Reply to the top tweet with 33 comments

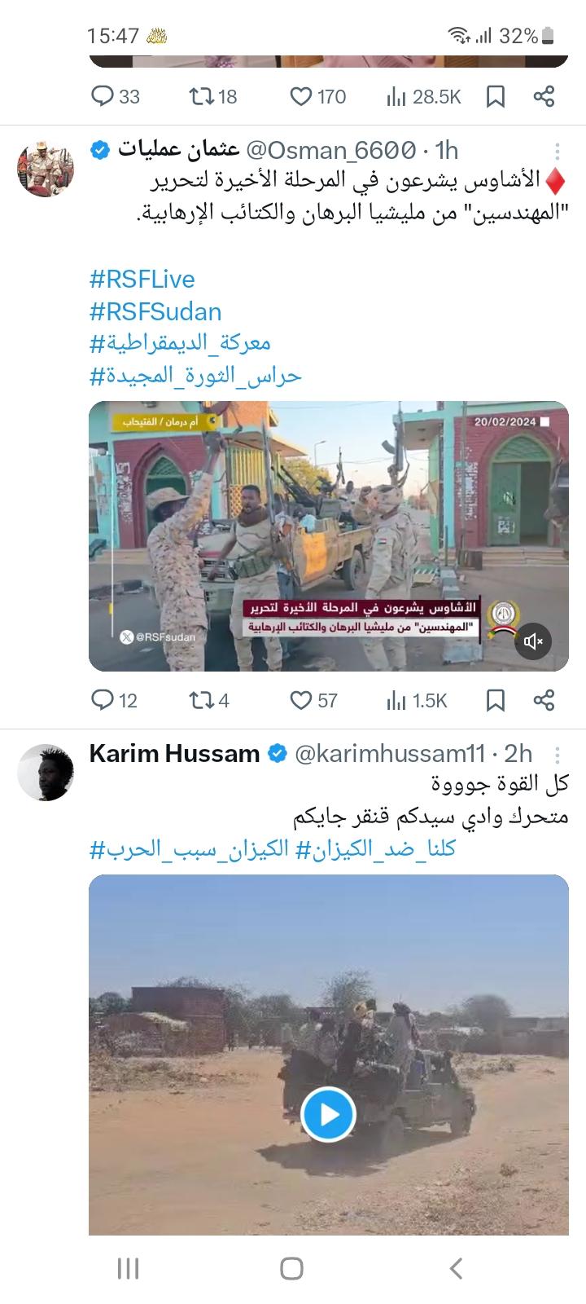point(115,97)
